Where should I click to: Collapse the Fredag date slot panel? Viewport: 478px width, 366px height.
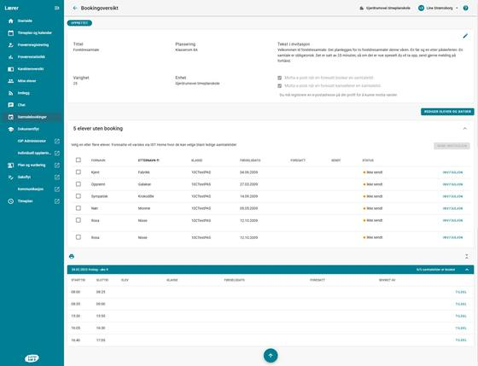(x=467, y=269)
